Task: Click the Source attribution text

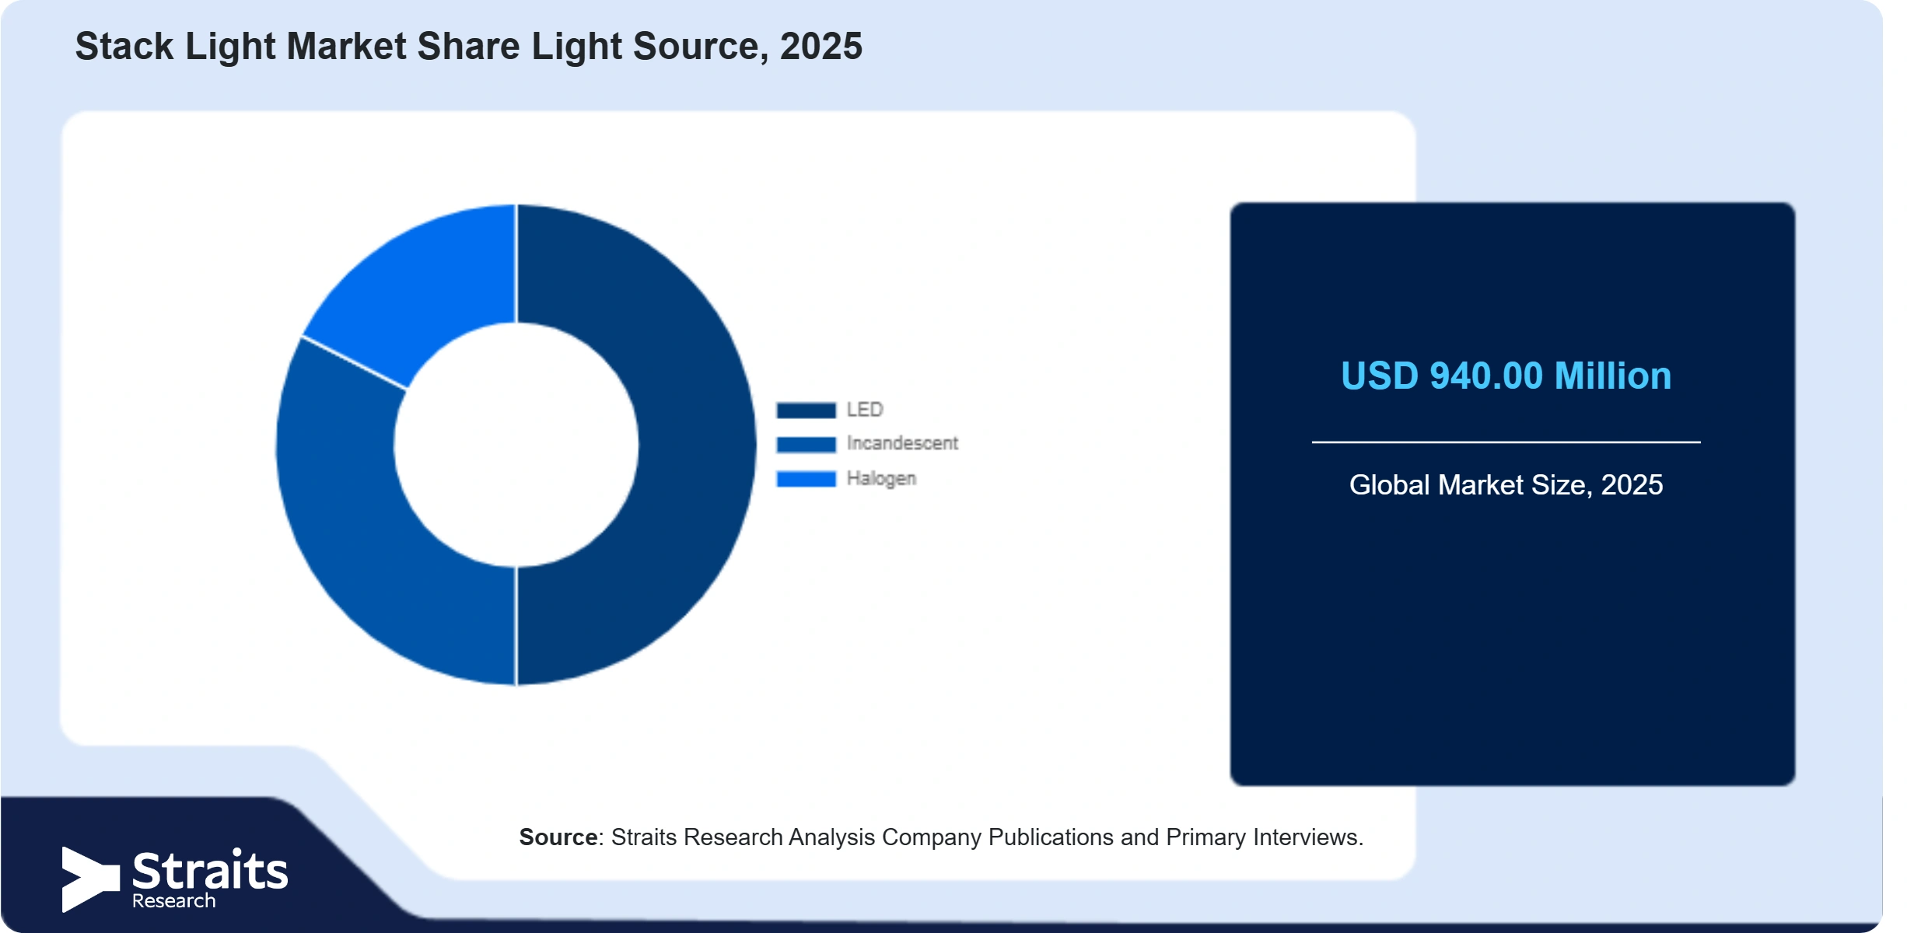Action: [x=941, y=837]
